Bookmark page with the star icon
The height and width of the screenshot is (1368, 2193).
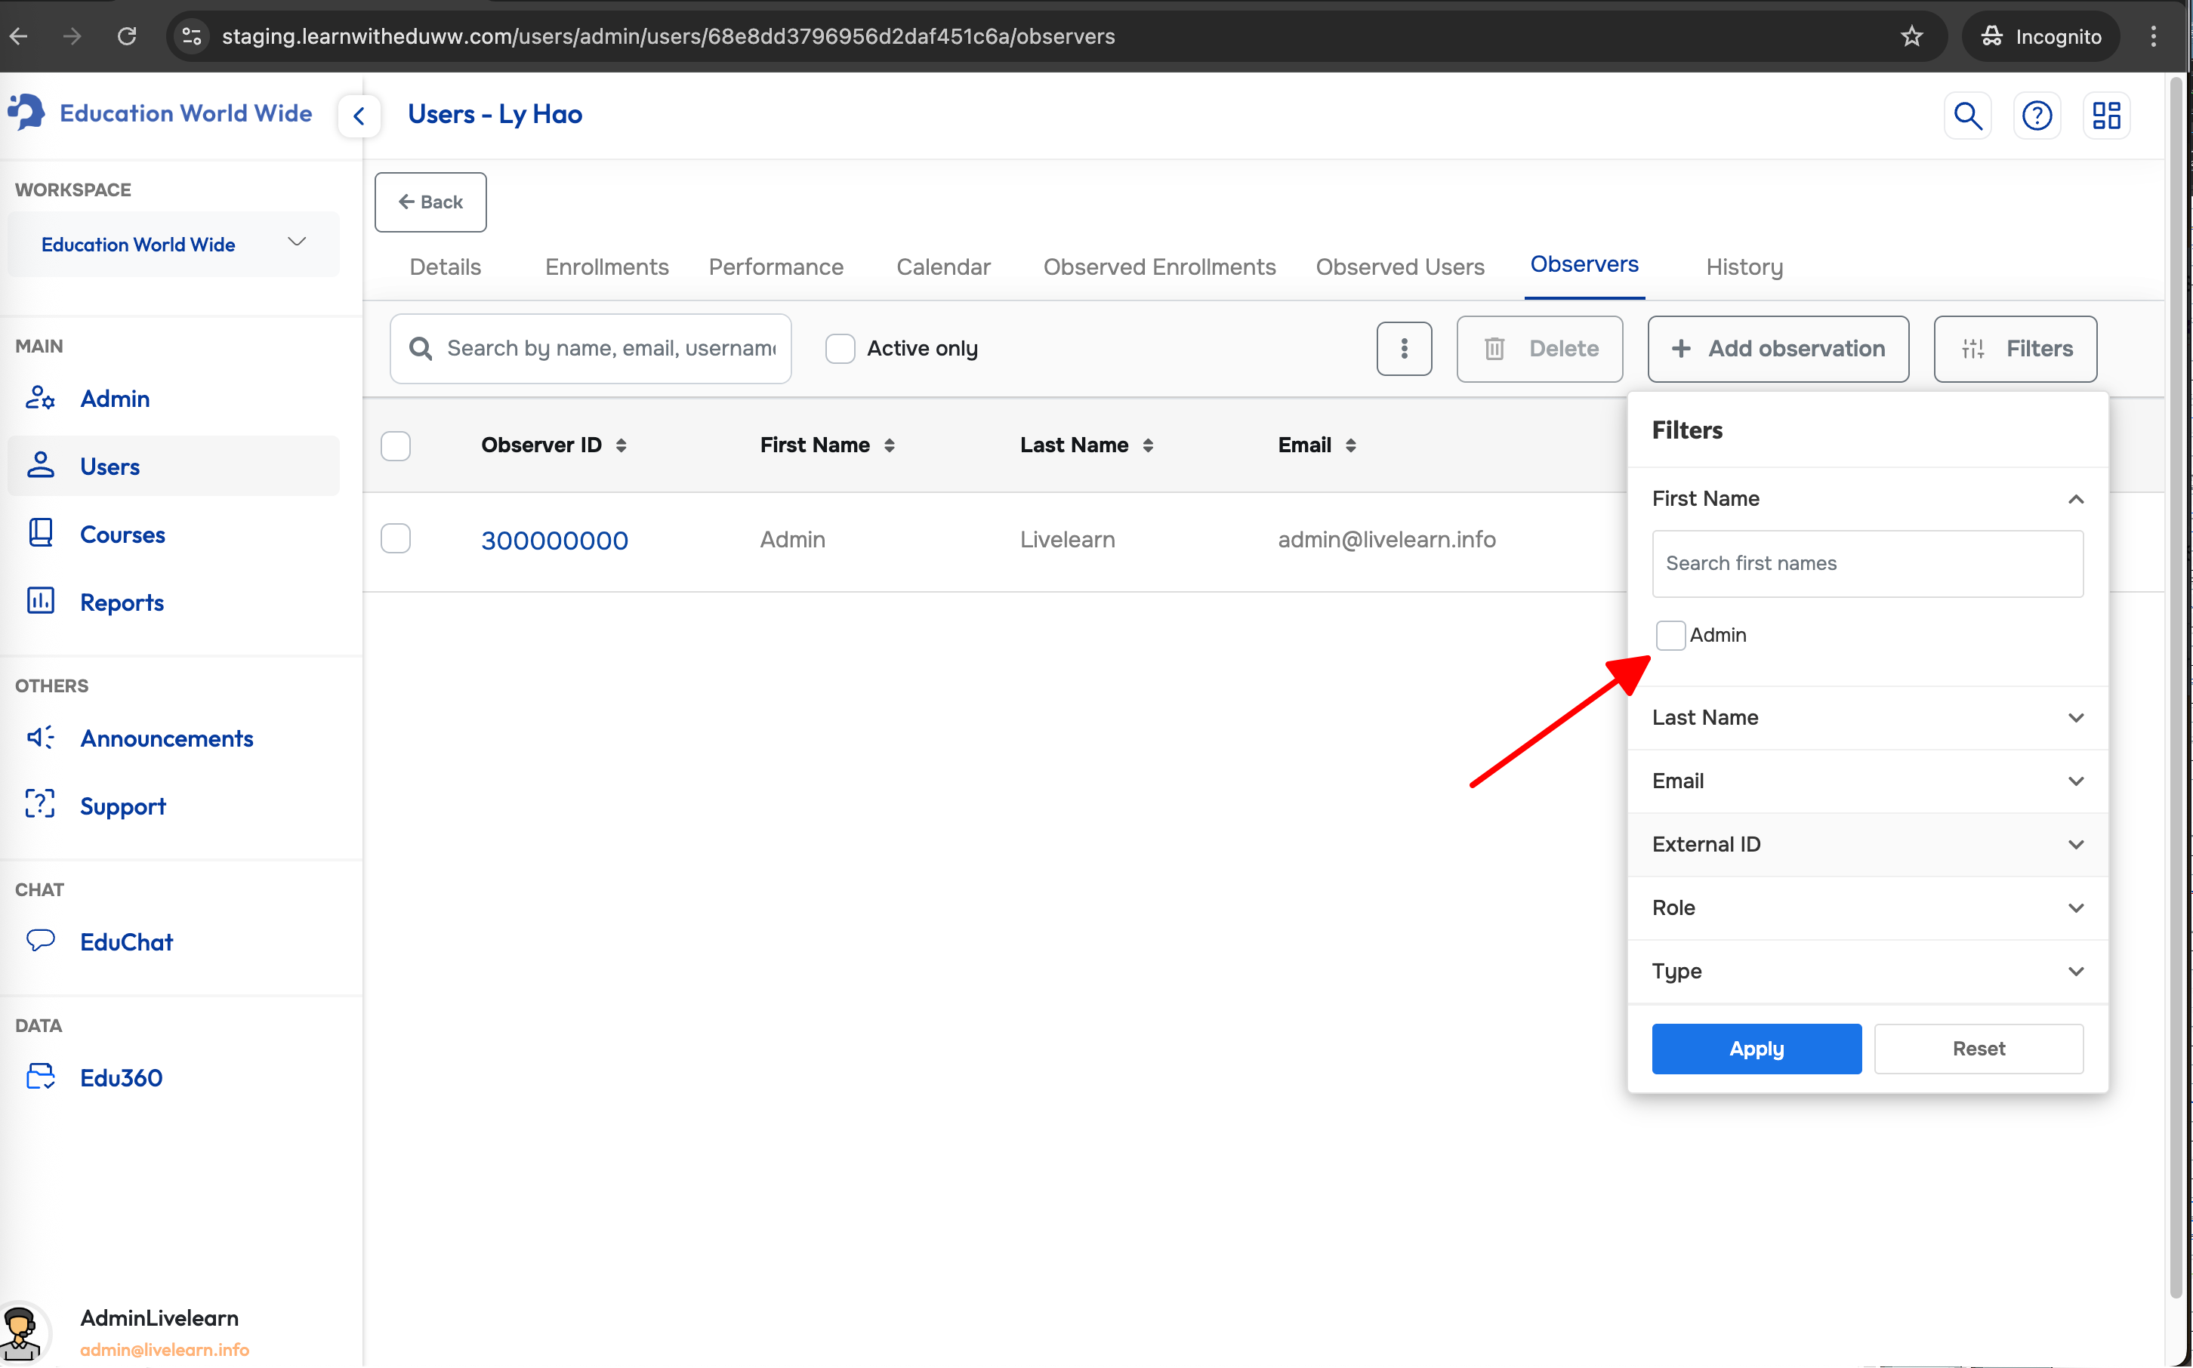click(1911, 36)
